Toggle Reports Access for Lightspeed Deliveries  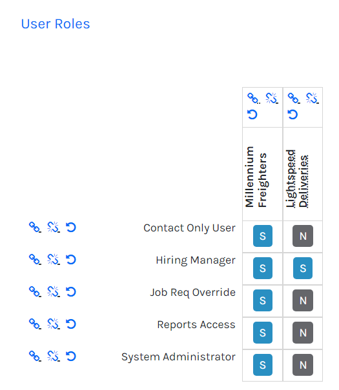click(x=303, y=333)
